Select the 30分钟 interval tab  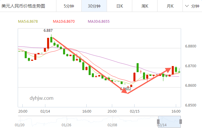94,6
